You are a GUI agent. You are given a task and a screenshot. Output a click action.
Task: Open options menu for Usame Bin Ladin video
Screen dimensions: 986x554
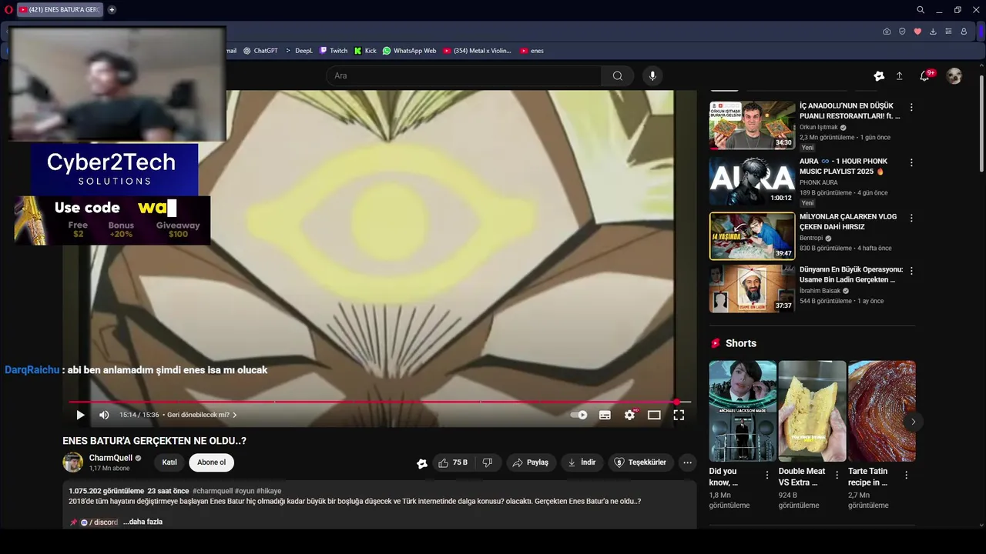click(911, 272)
